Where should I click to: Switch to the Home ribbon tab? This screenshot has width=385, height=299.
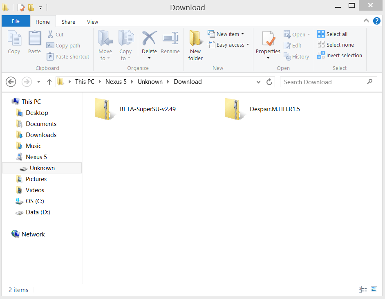tap(43, 22)
